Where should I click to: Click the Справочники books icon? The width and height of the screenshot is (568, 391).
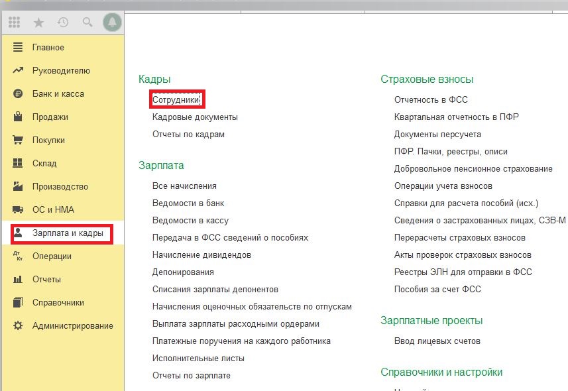18,302
